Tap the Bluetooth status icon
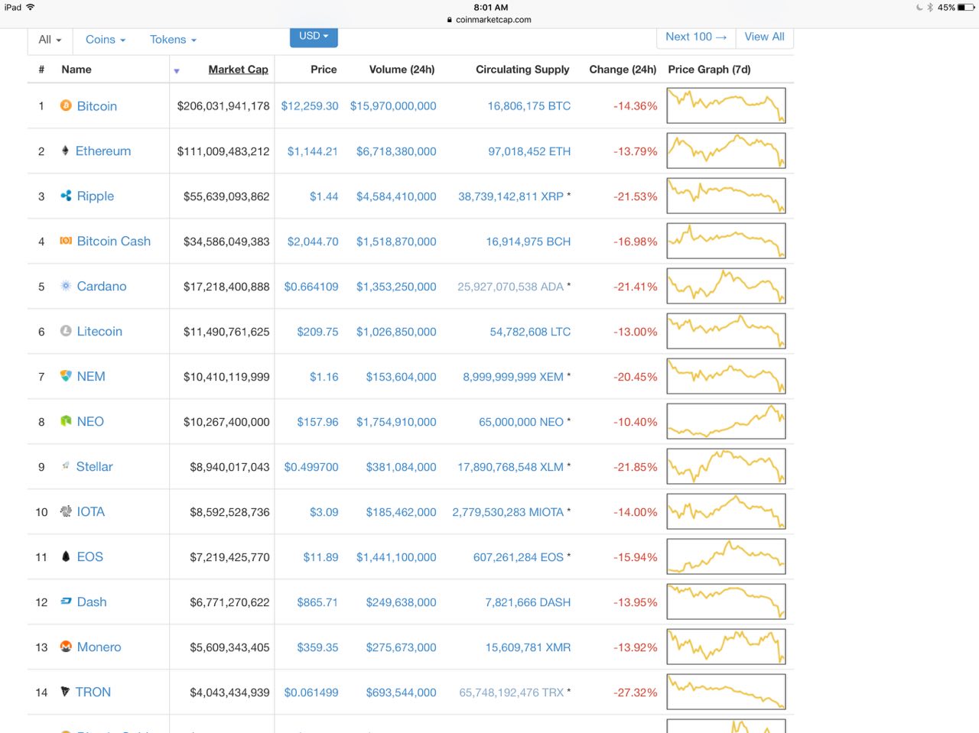 (930, 8)
